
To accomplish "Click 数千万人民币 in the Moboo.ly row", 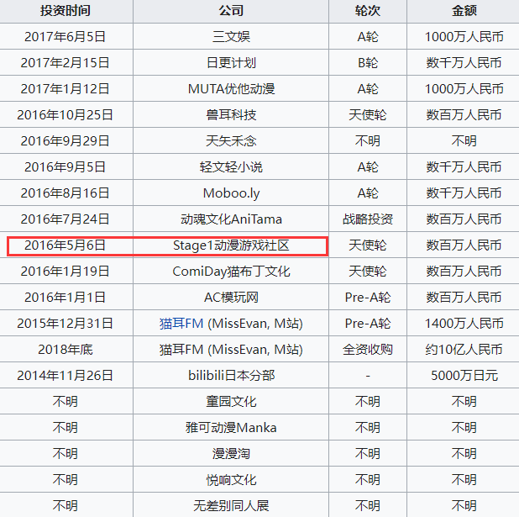I will pos(464,193).
